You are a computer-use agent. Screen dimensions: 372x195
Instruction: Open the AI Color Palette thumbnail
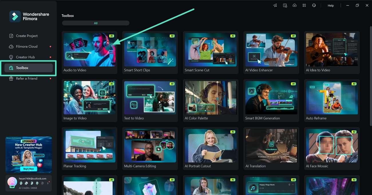(x=211, y=98)
